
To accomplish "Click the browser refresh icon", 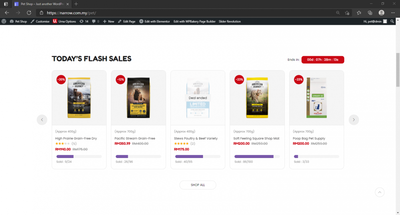I will pyautogui.click(x=29, y=13).
